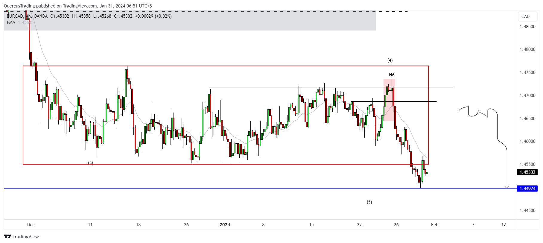
Task: Click the CAD currency label
Action: [525, 16]
